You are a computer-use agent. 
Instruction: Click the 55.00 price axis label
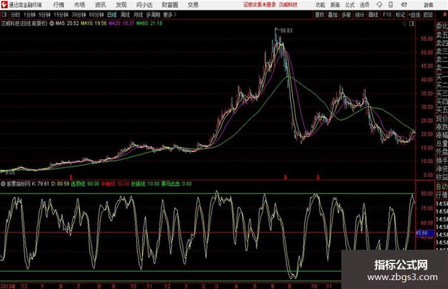427,39
